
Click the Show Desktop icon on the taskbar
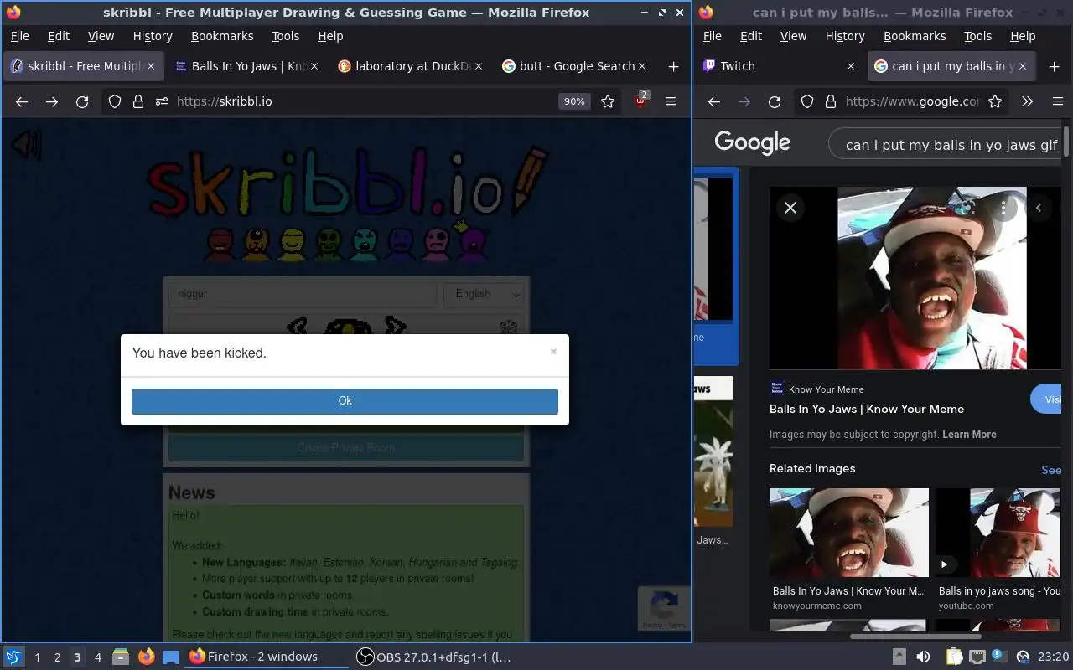point(171,657)
